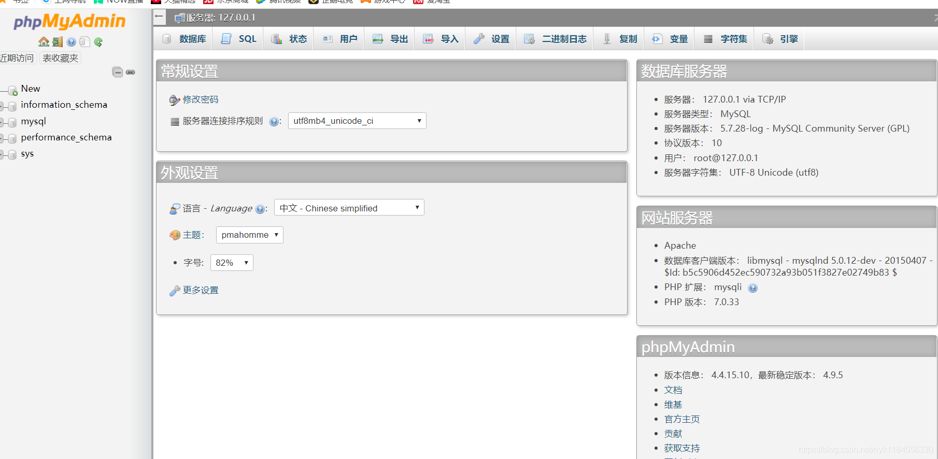
Task: Click the logout door icon
Action: [58, 42]
